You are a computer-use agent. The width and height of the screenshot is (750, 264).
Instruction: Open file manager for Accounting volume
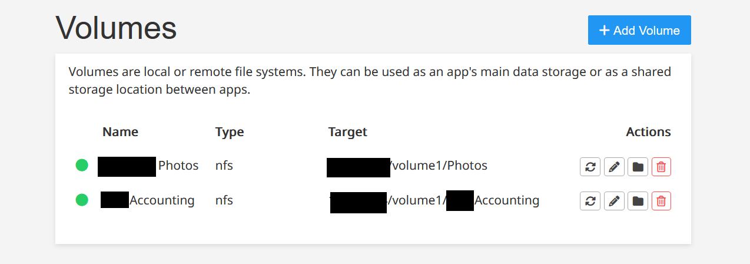pos(638,201)
